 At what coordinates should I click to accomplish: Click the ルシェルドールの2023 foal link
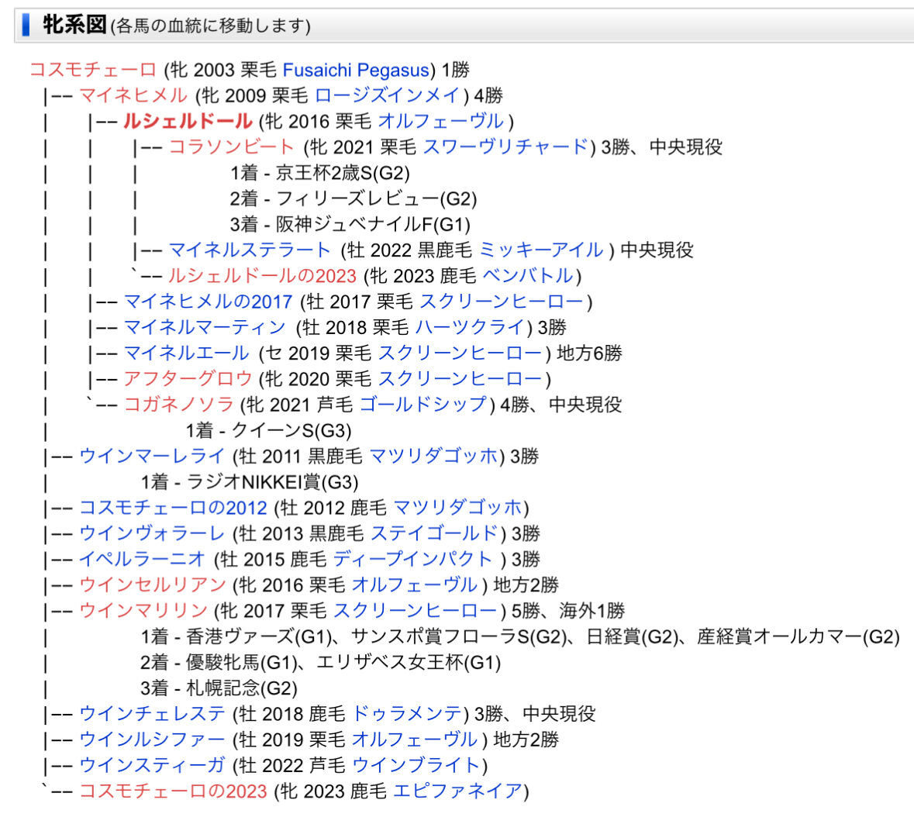(x=262, y=276)
